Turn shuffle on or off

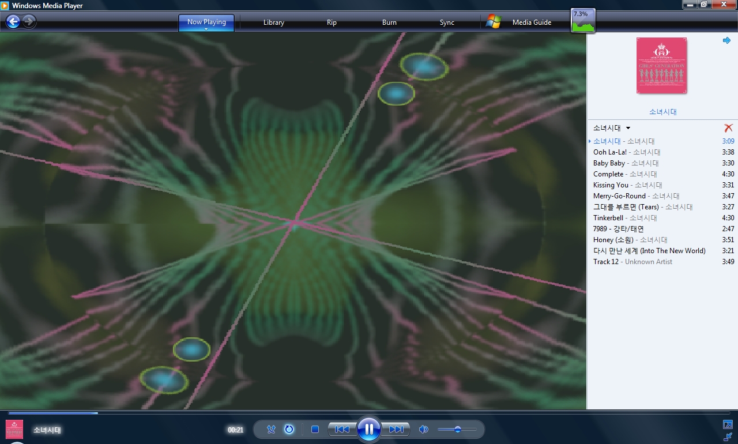[x=272, y=429]
